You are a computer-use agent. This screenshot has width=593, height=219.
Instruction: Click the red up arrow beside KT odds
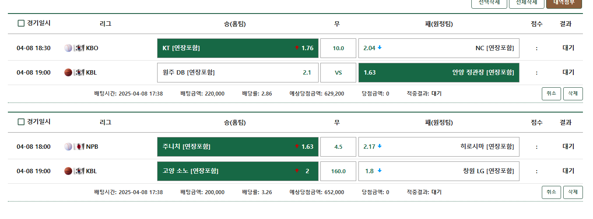(297, 48)
